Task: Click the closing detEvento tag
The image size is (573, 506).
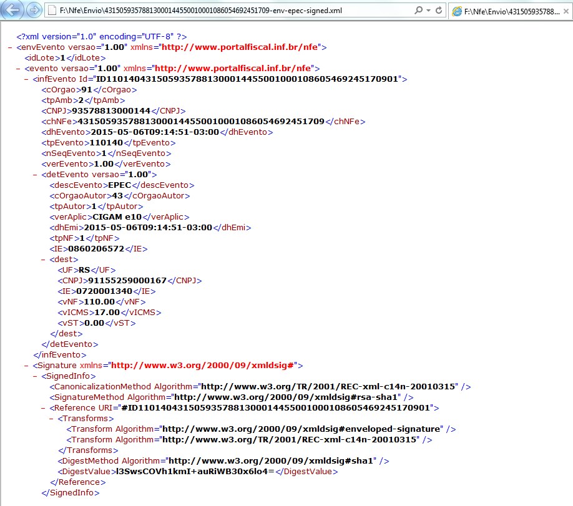Action: [70, 344]
